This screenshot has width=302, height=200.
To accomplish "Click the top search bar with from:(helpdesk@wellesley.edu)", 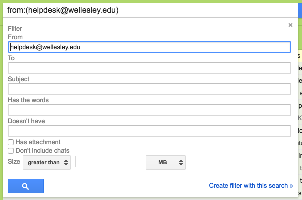I will [x=150, y=10].
